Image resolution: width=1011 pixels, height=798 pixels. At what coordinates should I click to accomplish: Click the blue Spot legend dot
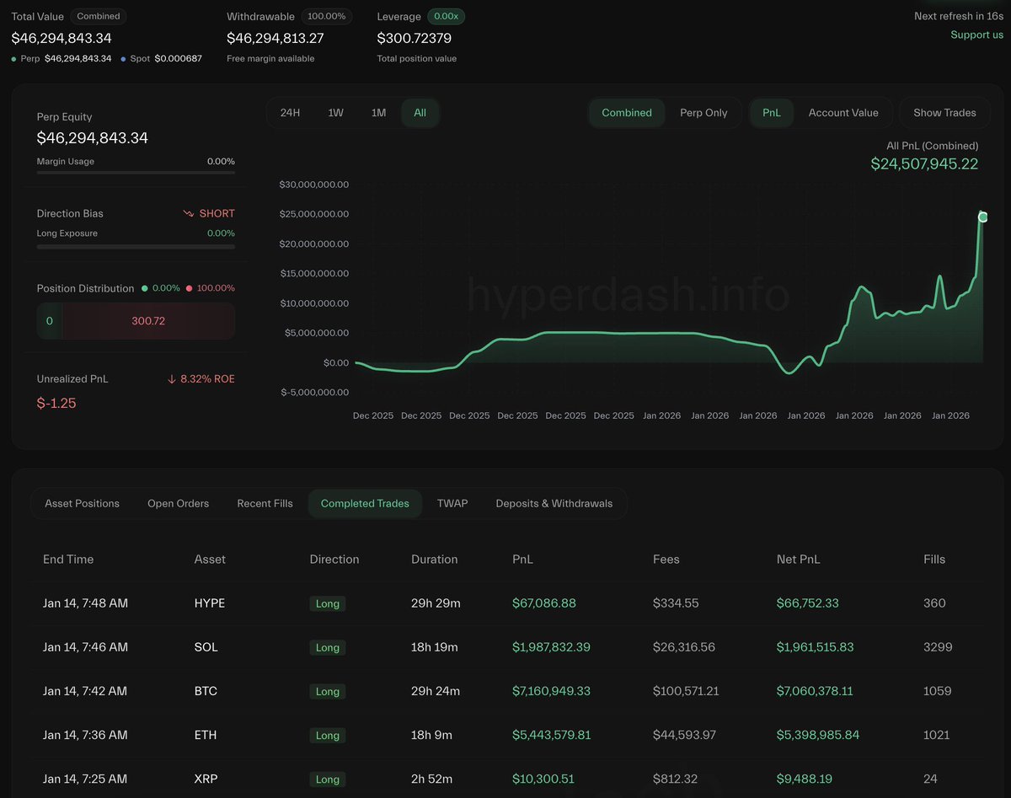(123, 59)
